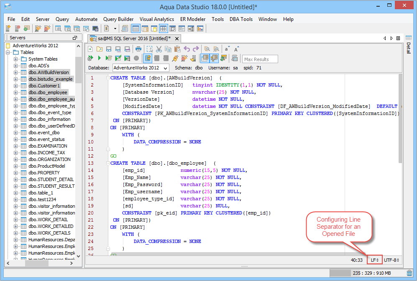Collapse the CREATE TABLE AWBuildVersion code fold
Image resolution: width=417 pixels, height=281 pixels.
click(x=107, y=78)
